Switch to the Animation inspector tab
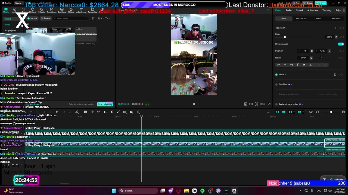The width and height of the screenshot is (348, 195). point(312,10)
